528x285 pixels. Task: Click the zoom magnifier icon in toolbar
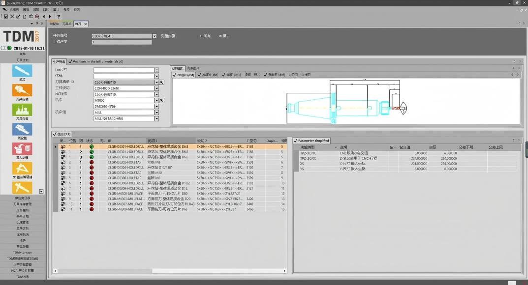[37, 16]
